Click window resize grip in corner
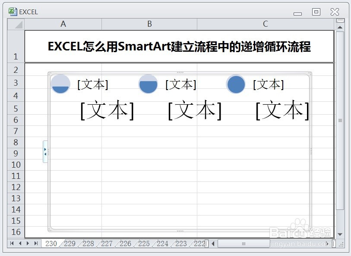Image resolution: width=351 pixels, height=256 pixels. click(x=341, y=244)
